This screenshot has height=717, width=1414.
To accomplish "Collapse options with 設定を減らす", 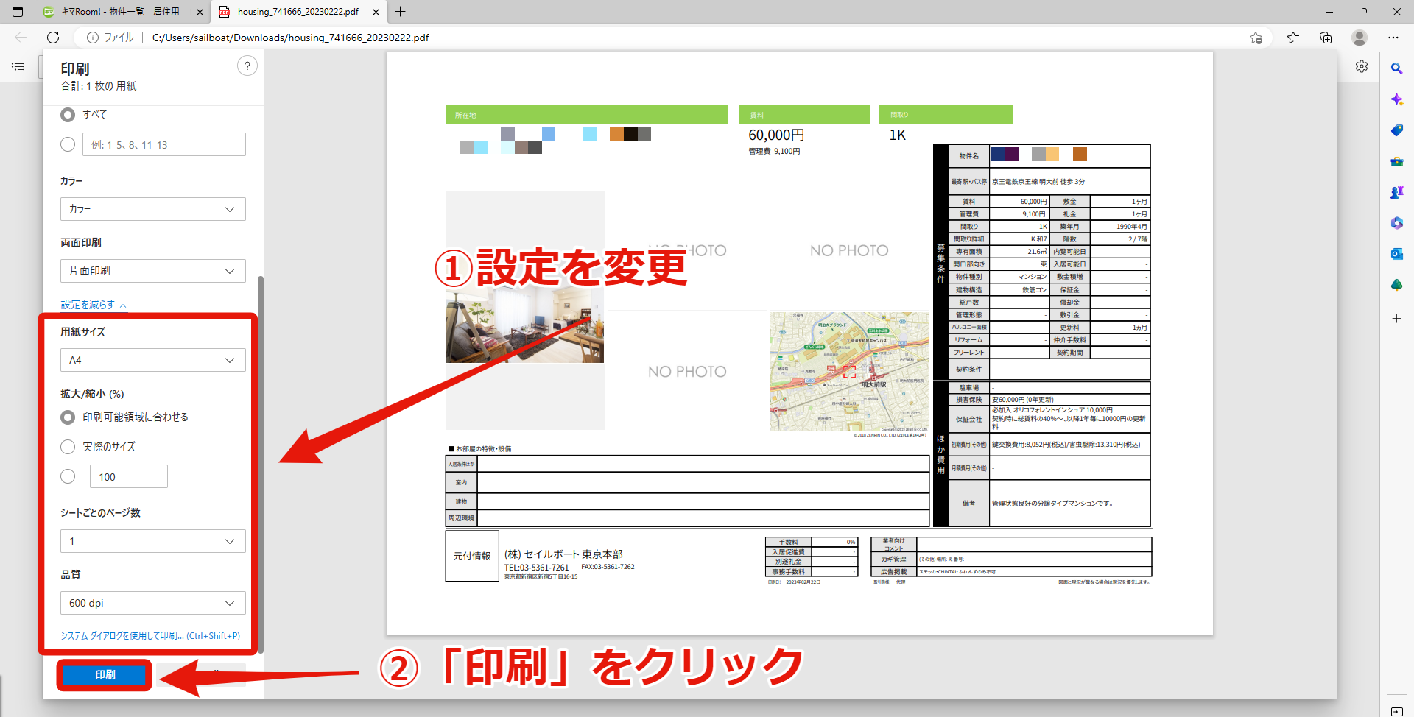I will [94, 305].
